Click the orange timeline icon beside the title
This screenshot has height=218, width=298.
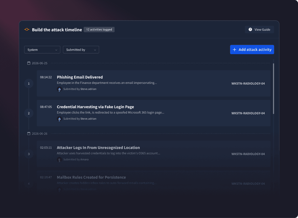click(x=27, y=29)
